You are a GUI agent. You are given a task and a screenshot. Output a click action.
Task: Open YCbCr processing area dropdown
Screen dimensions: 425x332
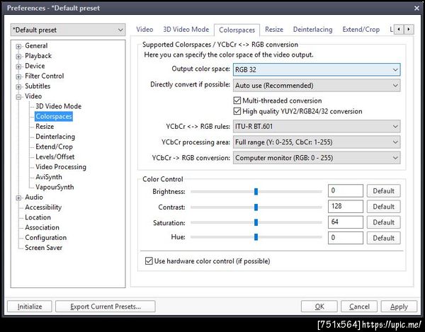pyautogui.click(x=317, y=142)
